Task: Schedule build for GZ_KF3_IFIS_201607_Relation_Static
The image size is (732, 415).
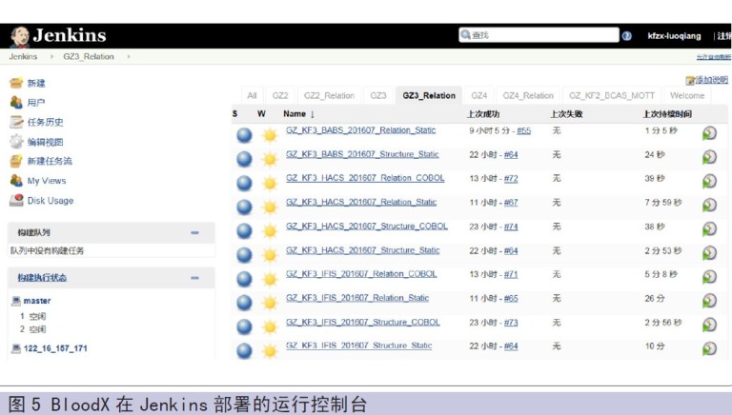Action: pyautogui.click(x=709, y=301)
